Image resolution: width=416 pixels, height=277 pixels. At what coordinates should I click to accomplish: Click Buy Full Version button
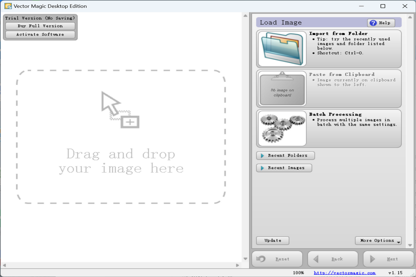coord(40,26)
